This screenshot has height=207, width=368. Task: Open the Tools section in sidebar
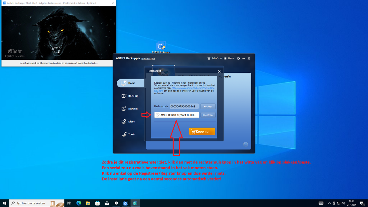tap(128, 134)
